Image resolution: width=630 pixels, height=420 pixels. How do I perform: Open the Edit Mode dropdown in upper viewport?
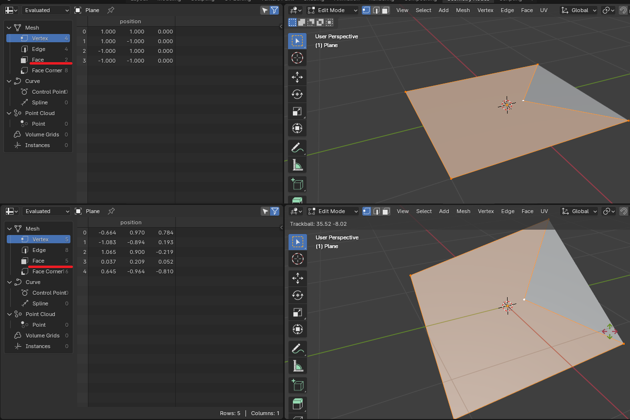point(333,10)
